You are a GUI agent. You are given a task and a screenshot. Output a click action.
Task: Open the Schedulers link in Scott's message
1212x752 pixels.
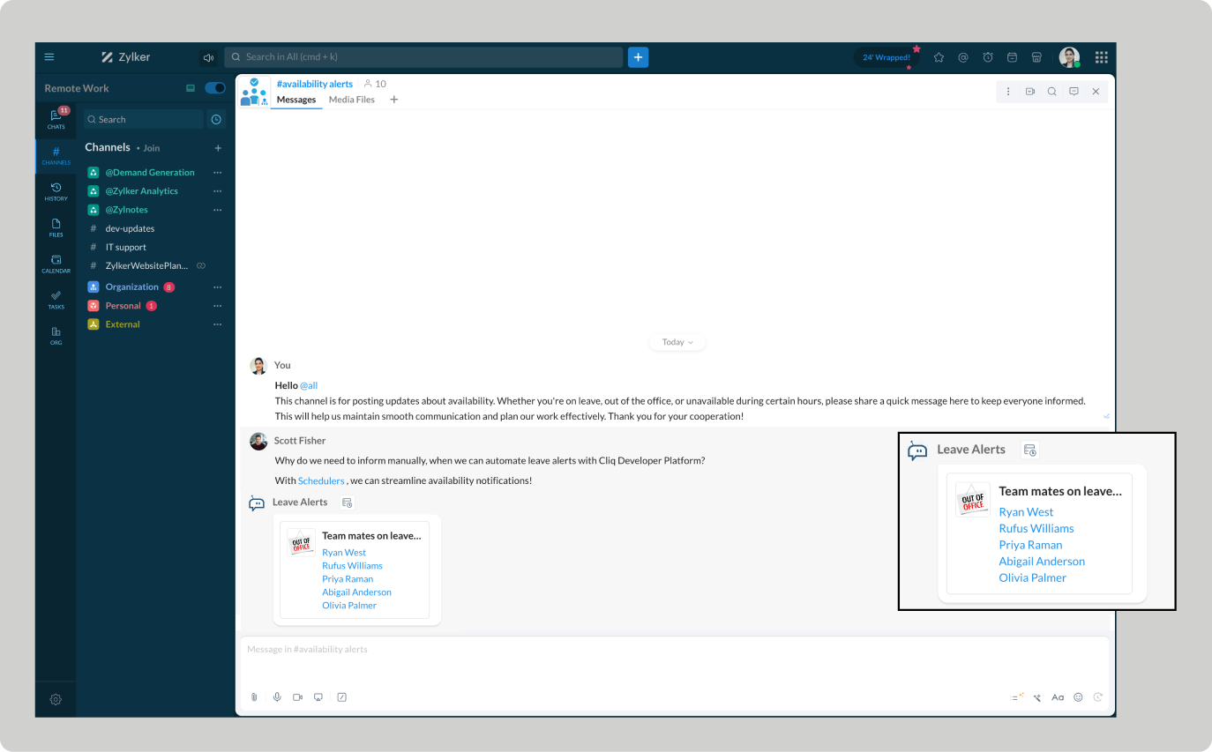(321, 480)
